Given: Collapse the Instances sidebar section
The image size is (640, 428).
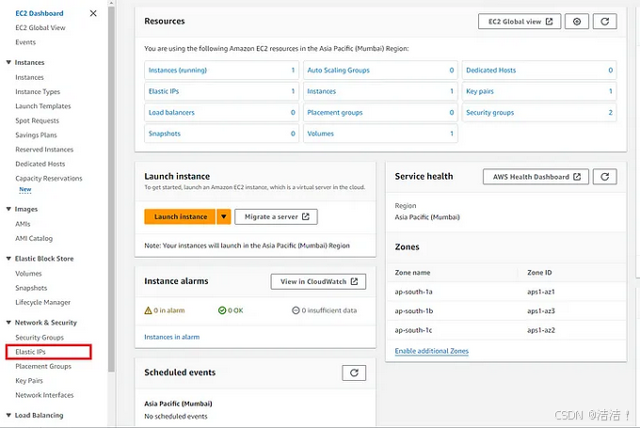Looking at the screenshot, I should [x=8, y=62].
